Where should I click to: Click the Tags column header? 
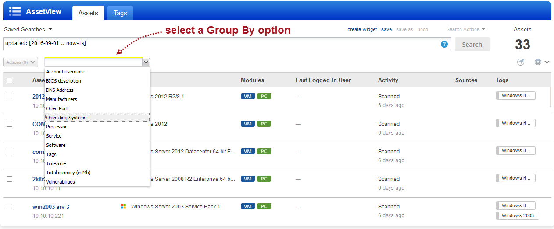(502, 80)
